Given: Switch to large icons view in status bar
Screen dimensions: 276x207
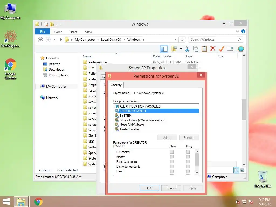Looking at the screenshot, I should (x=242, y=170).
